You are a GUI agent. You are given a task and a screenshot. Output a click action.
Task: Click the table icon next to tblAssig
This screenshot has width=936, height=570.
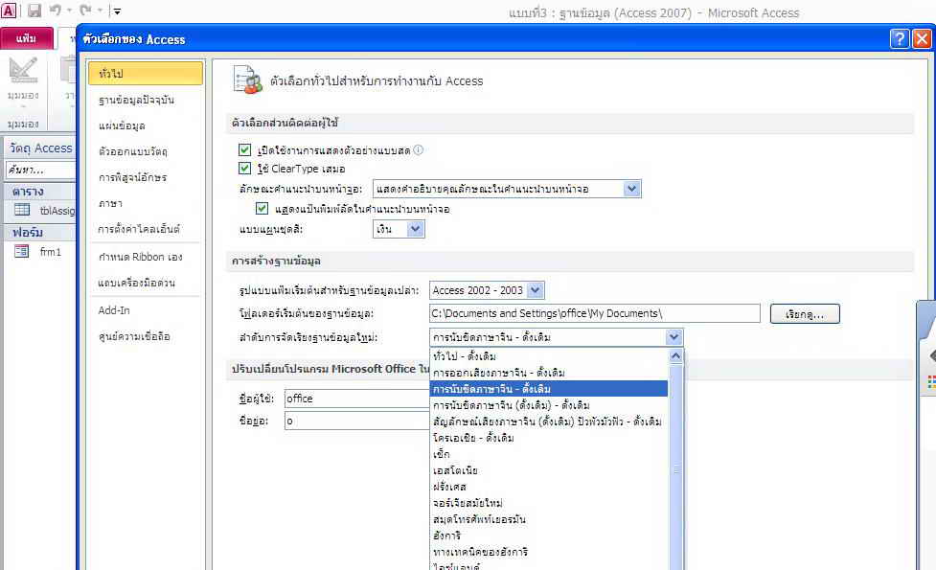22,210
